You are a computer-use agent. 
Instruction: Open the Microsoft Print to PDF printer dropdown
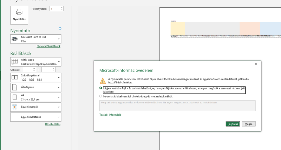tap(36, 39)
